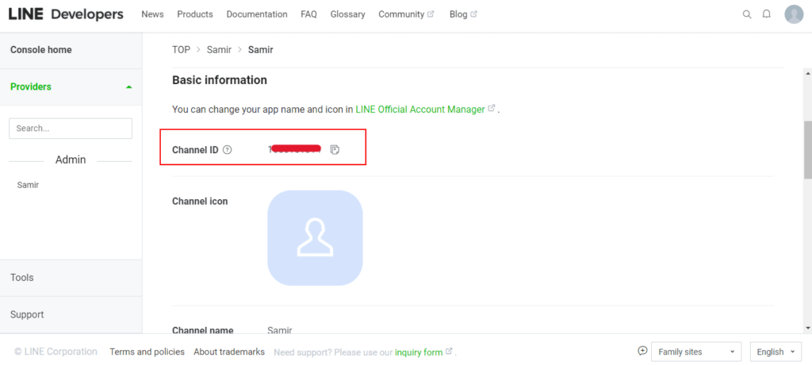Viewport: 812px width, 365px height.
Task: Click the Admin section label in sidebar
Action: click(x=71, y=159)
